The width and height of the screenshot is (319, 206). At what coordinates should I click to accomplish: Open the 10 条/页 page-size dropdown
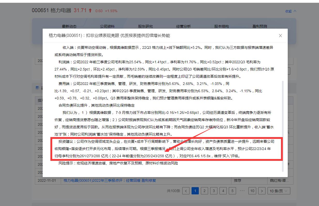tap(279, 191)
